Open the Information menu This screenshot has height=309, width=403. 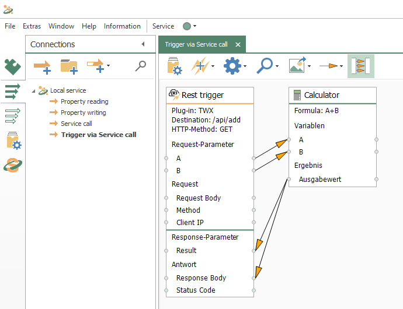pos(122,26)
